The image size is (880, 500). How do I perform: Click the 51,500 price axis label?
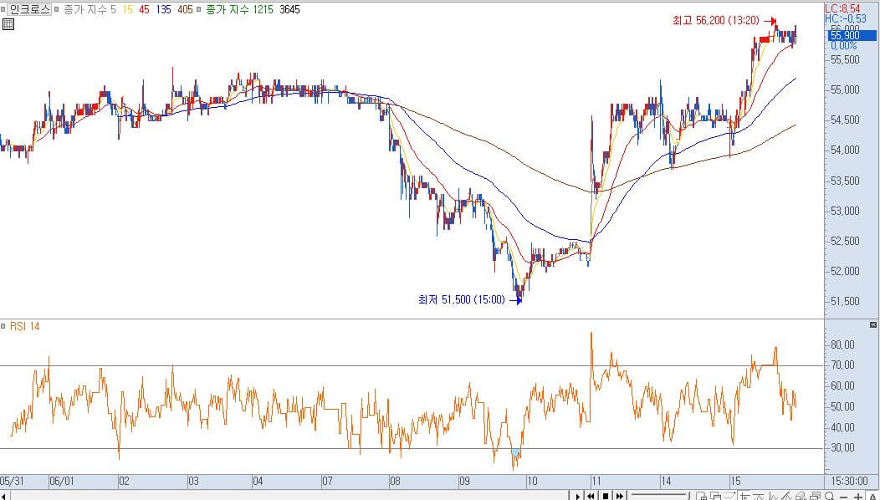pos(845,301)
